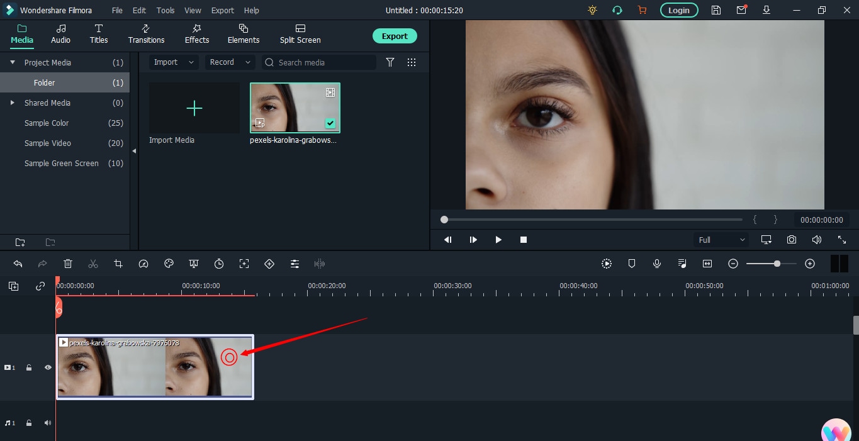Mute audio track 1 speaker icon
The height and width of the screenshot is (441, 859).
[48, 423]
